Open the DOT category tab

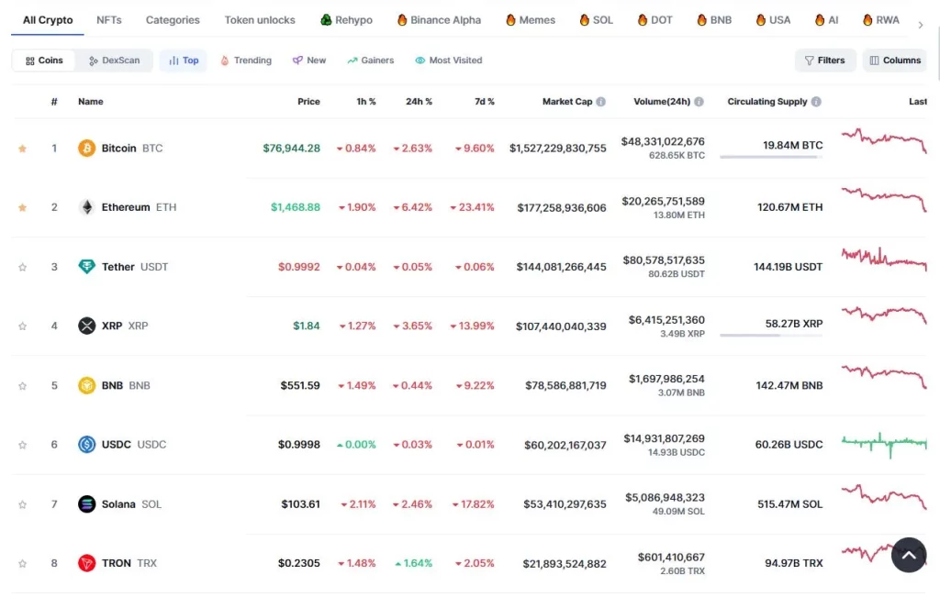coord(655,20)
